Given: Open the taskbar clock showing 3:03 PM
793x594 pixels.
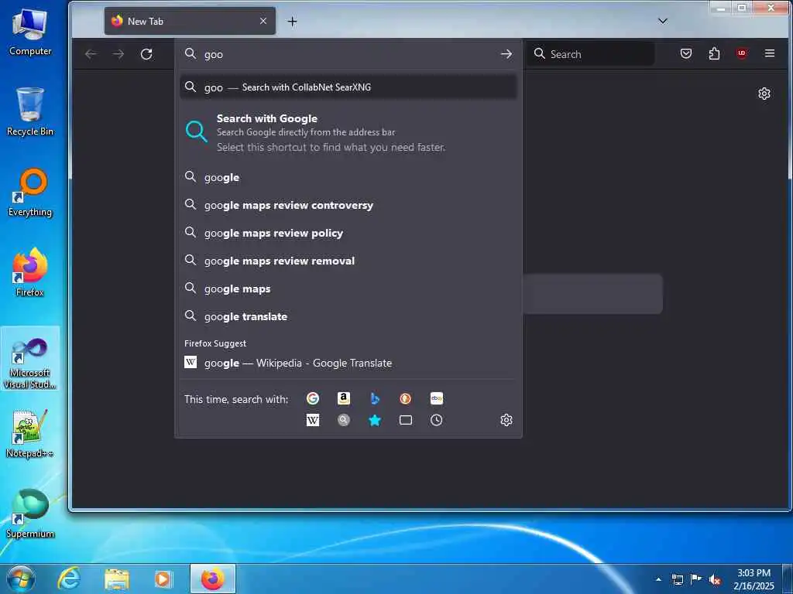Looking at the screenshot, I should pyautogui.click(x=754, y=579).
